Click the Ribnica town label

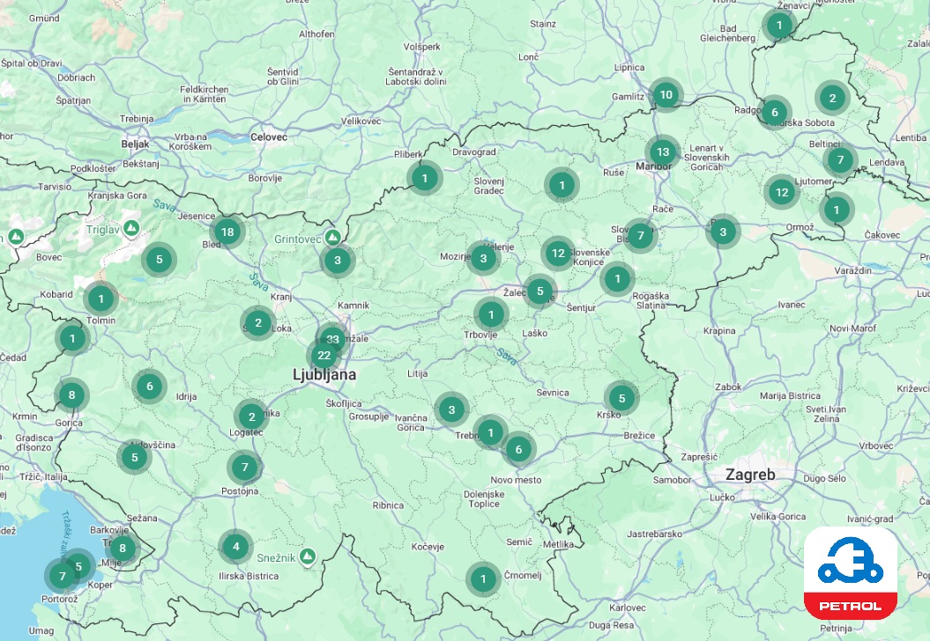point(388,505)
